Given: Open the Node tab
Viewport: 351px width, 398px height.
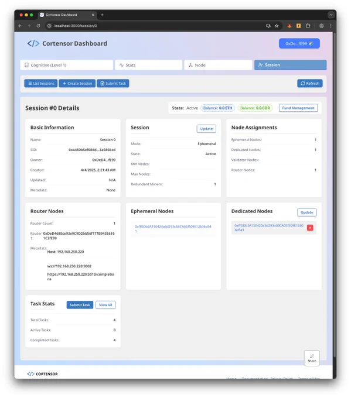Looking at the screenshot, I should [x=218, y=65].
